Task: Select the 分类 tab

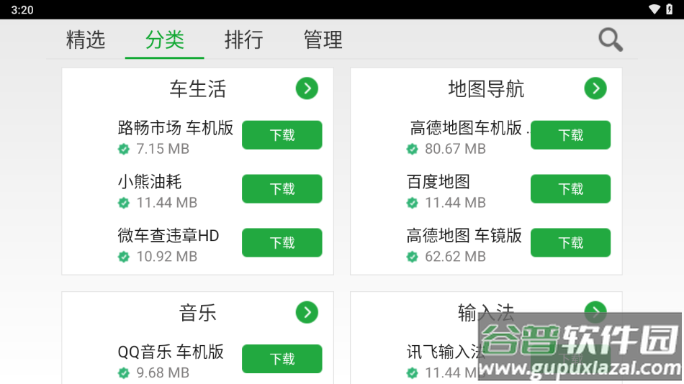Action: [164, 40]
